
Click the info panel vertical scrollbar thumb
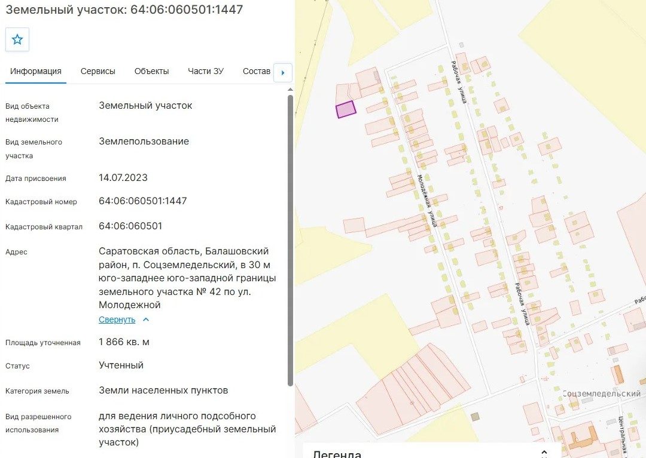(x=290, y=241)
